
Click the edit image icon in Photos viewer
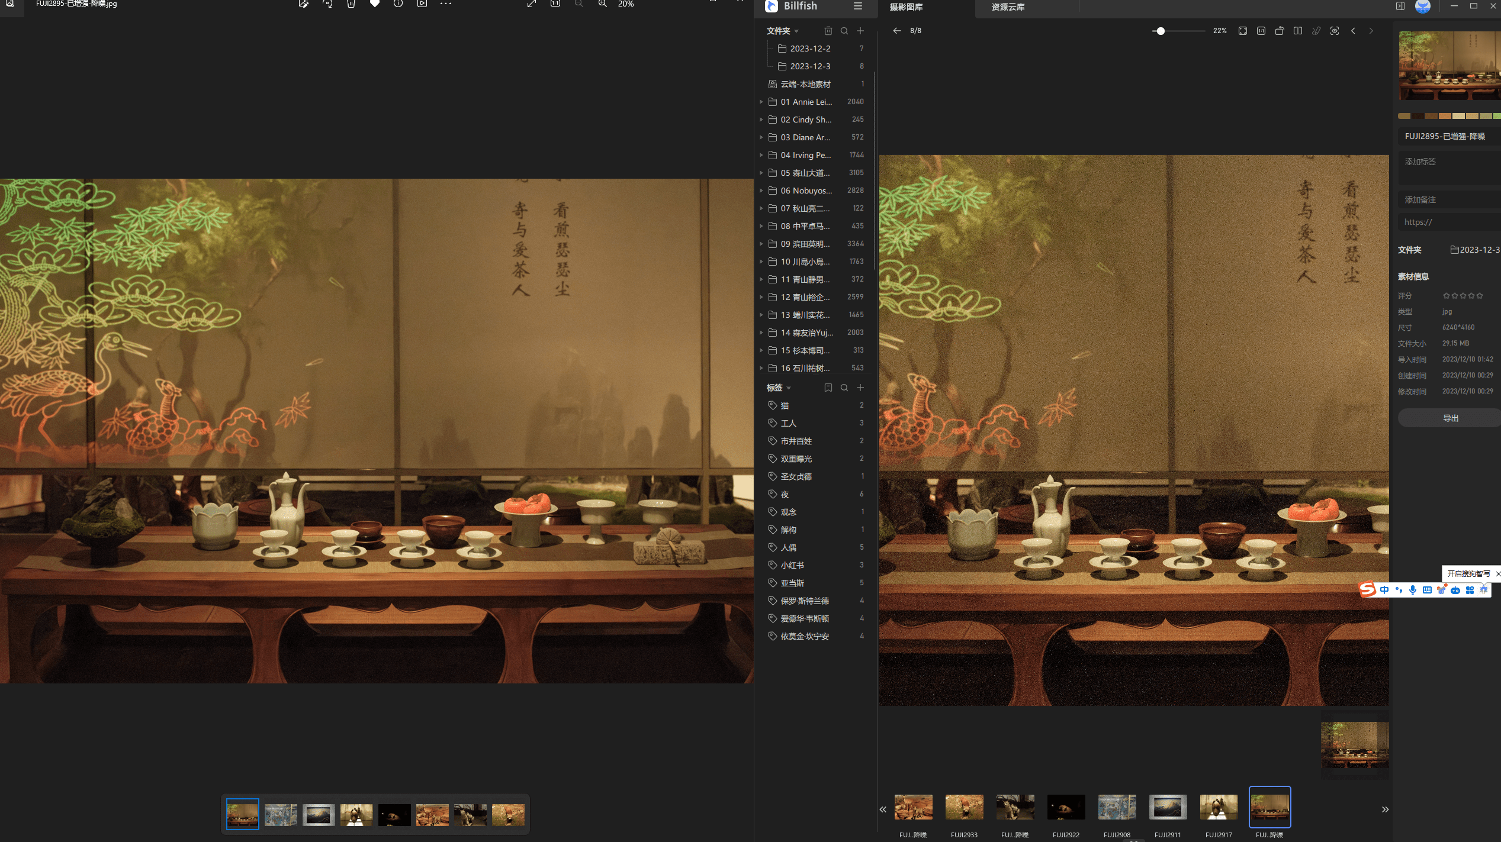tap(303, 4)
